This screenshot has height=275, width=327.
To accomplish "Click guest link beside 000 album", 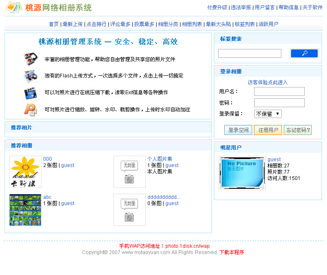I will [x=68, y=165].
